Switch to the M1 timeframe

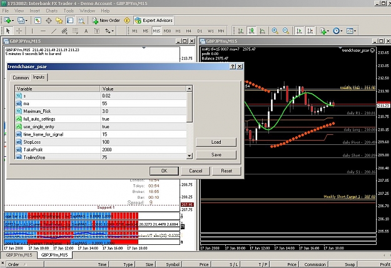click(135, 31)
